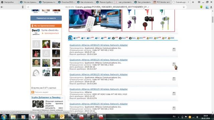Switch to Yandex browser taskbar button
Viewport: 214px width, 120px height.
tap(33, 117)
